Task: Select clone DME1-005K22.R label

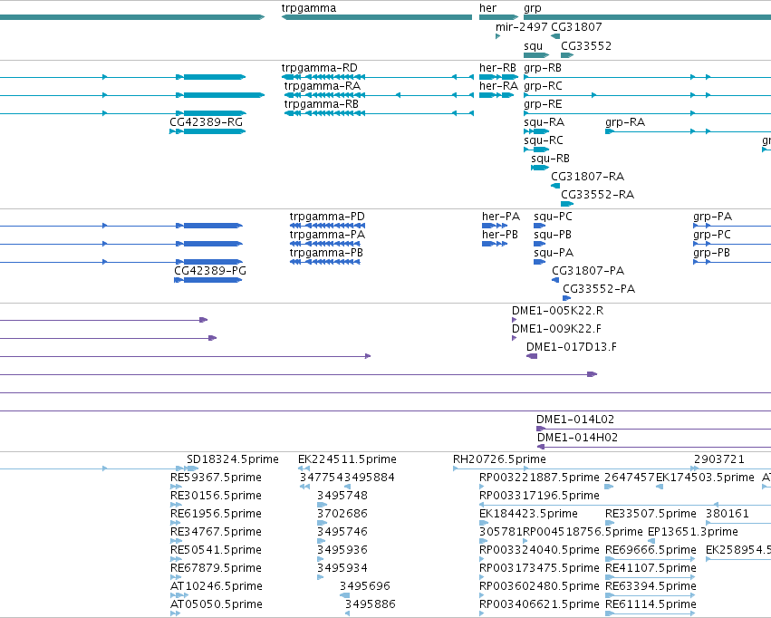Action: tap(557, 311)
